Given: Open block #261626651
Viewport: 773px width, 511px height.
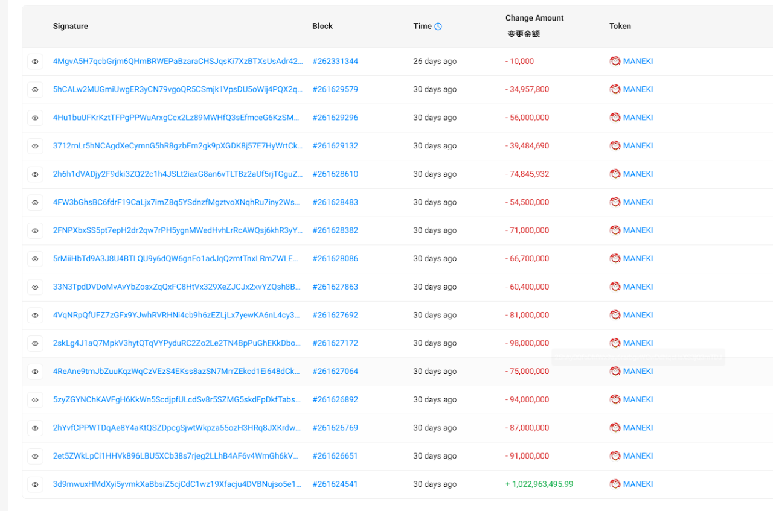Looking at the screenshot, I should (x=335, y=455).
